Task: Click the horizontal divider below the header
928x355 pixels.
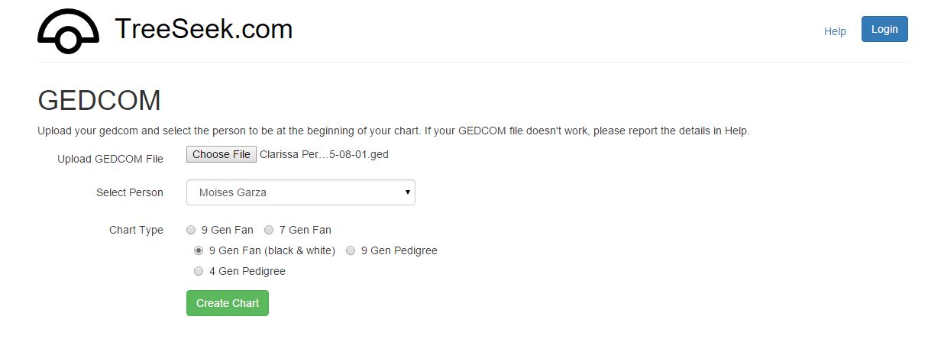Action: click(472, 62)
